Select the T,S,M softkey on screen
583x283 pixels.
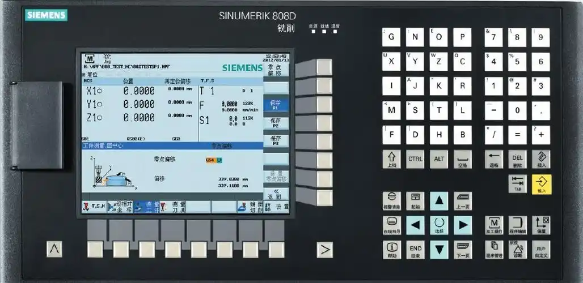(94, 207)
